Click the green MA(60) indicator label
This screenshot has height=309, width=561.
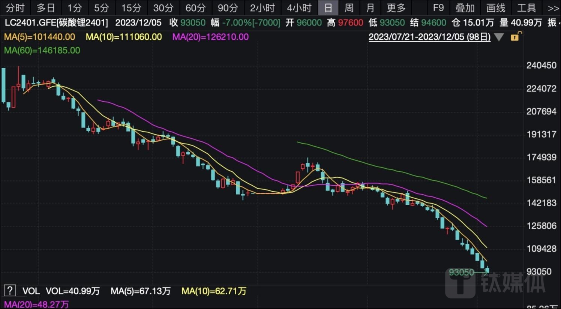point(42,51)
